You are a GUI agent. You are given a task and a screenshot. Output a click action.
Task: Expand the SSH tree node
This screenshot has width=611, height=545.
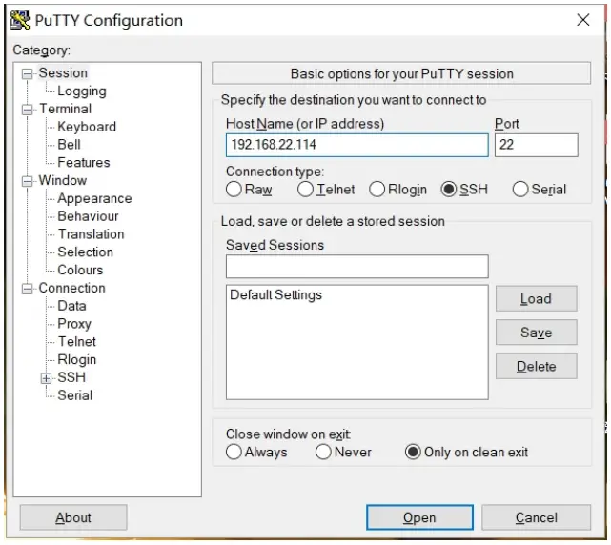click(46, 378)
